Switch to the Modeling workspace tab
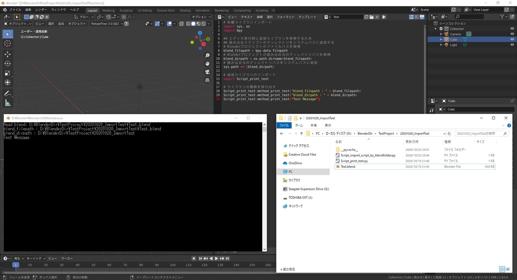This screenshot has width=517, height=280. point(109,10)
